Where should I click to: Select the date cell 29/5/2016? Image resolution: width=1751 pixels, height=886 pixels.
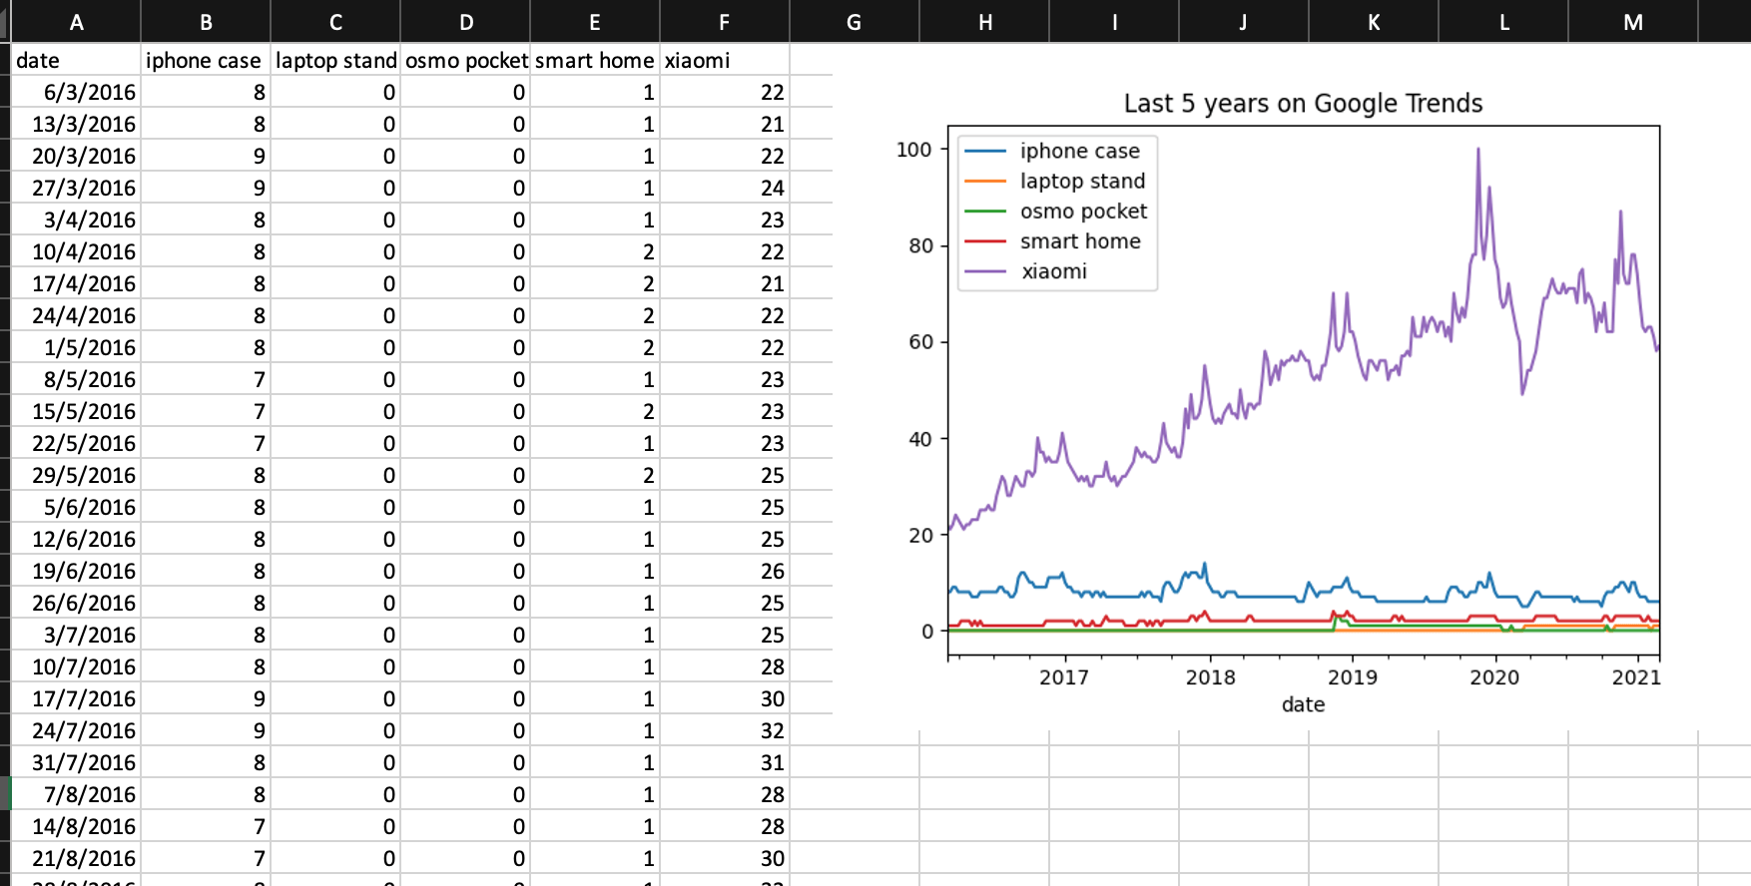(x=76, y=475)
